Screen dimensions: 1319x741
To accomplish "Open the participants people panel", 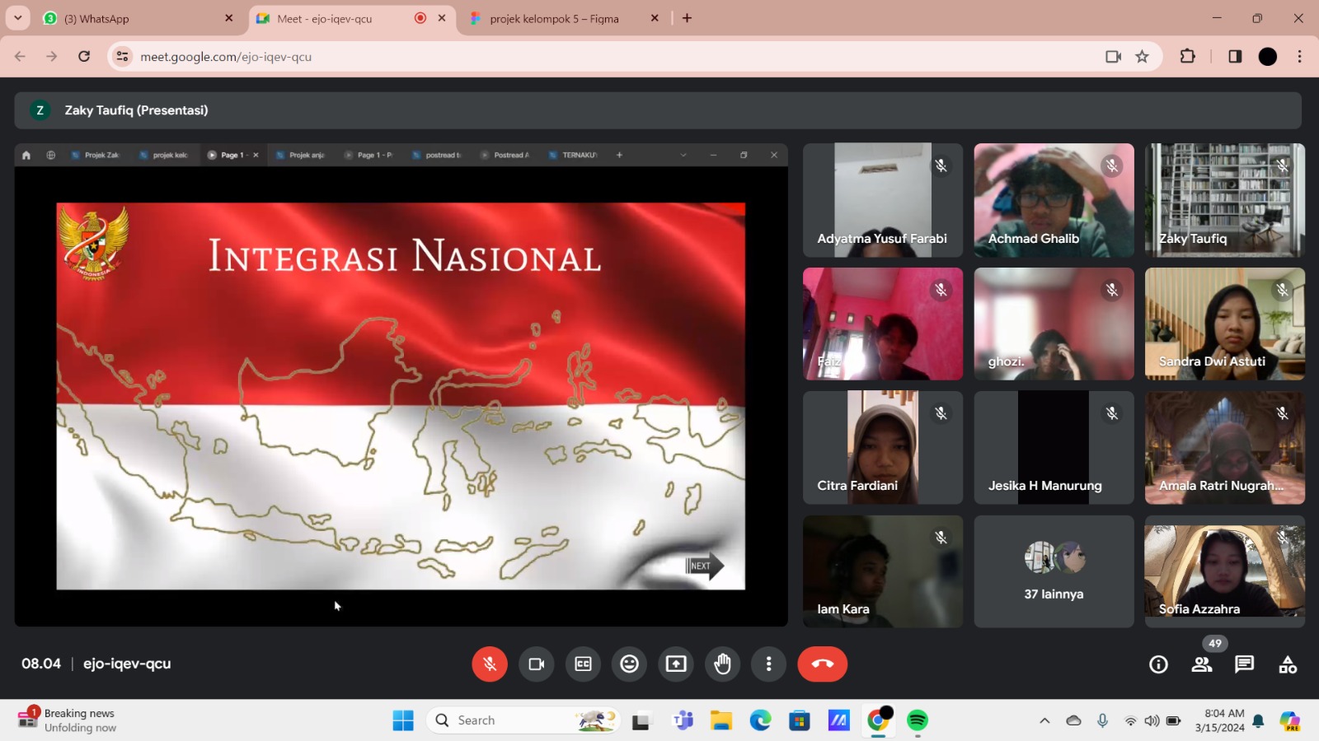I will coord(1202,664).
